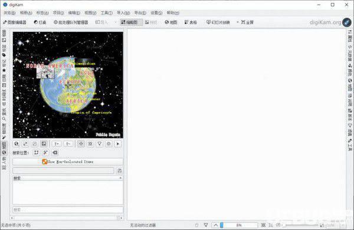Screen dimensions: 354x230
Task: Open Albums (相册) tab in left sidebar
Action: (x=4, y=36)
